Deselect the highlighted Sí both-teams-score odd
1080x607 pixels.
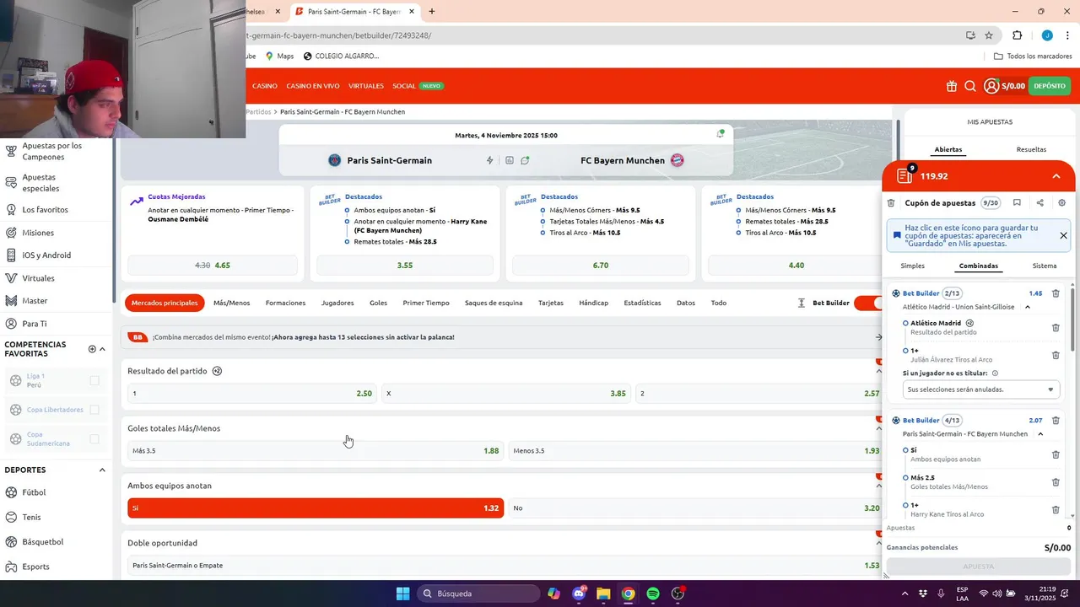[316, 508]
